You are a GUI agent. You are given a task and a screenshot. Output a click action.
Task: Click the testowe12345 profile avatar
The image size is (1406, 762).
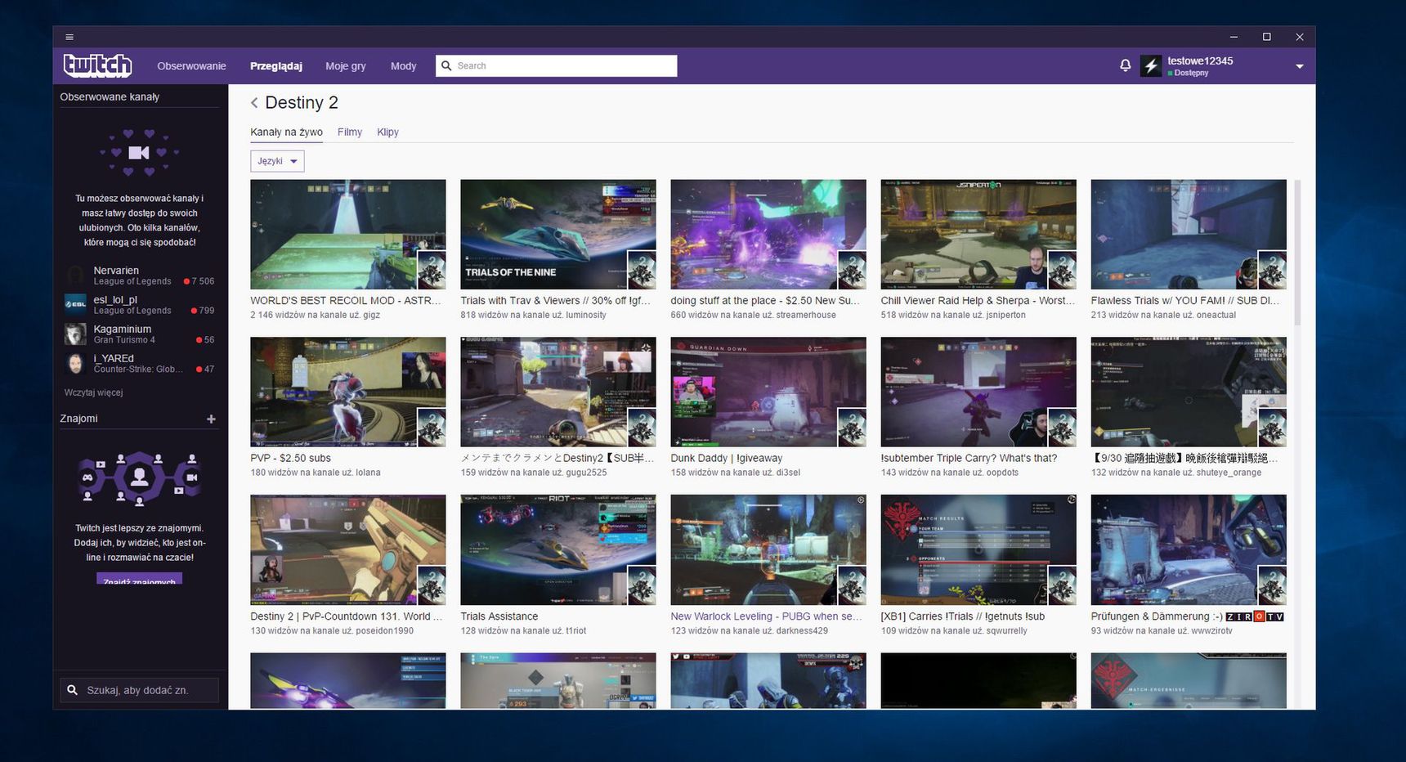tap(1151, 66)
